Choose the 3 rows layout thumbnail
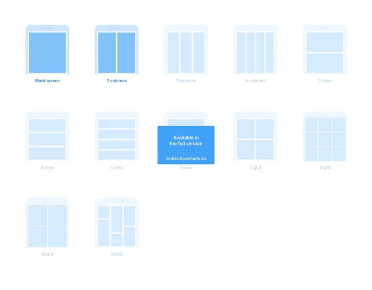 point(47,136)
